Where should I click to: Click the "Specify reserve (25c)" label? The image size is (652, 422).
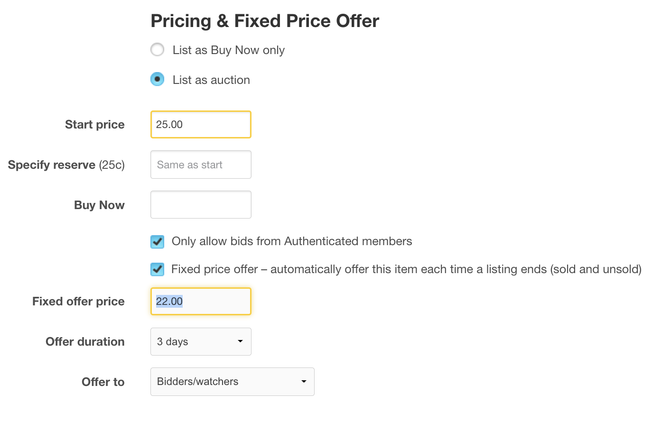[x=66, y=165]
